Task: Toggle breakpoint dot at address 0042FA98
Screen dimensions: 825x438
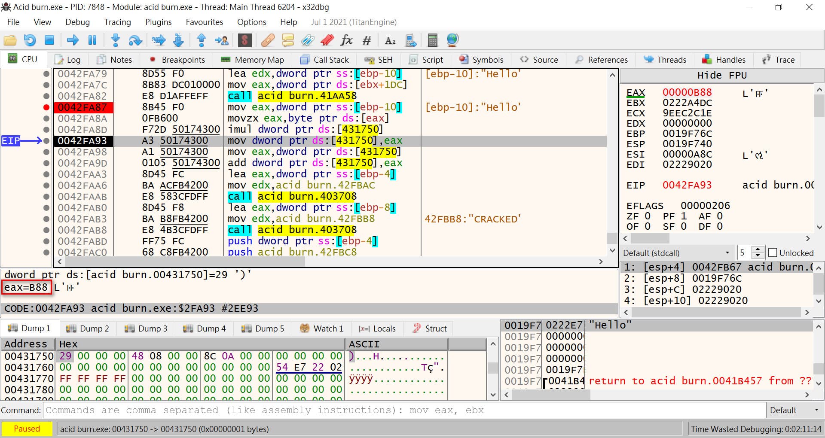Action: click(46, 152)
